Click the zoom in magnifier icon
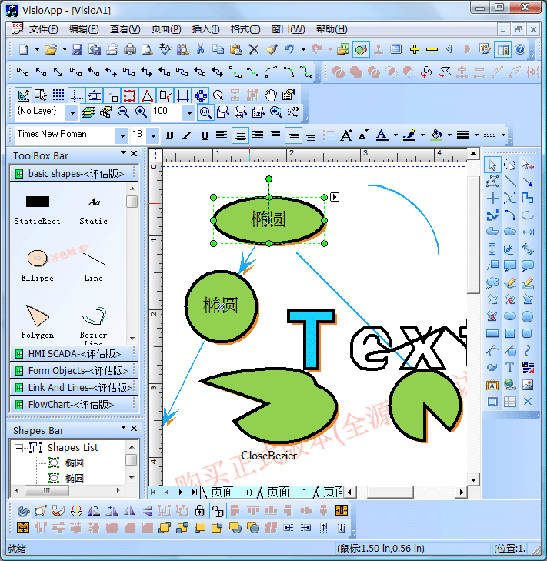Screen dimensions: 547x561 point(141,112)
